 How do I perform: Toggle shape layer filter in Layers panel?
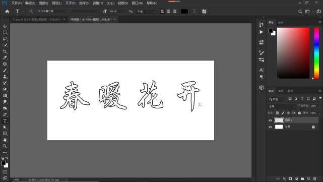pyautogui.click(x=308, y=99)
